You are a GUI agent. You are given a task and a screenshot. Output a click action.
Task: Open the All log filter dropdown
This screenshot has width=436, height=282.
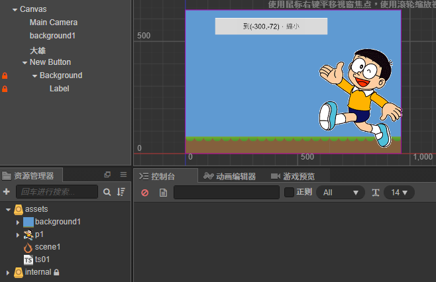click(341, 193)
